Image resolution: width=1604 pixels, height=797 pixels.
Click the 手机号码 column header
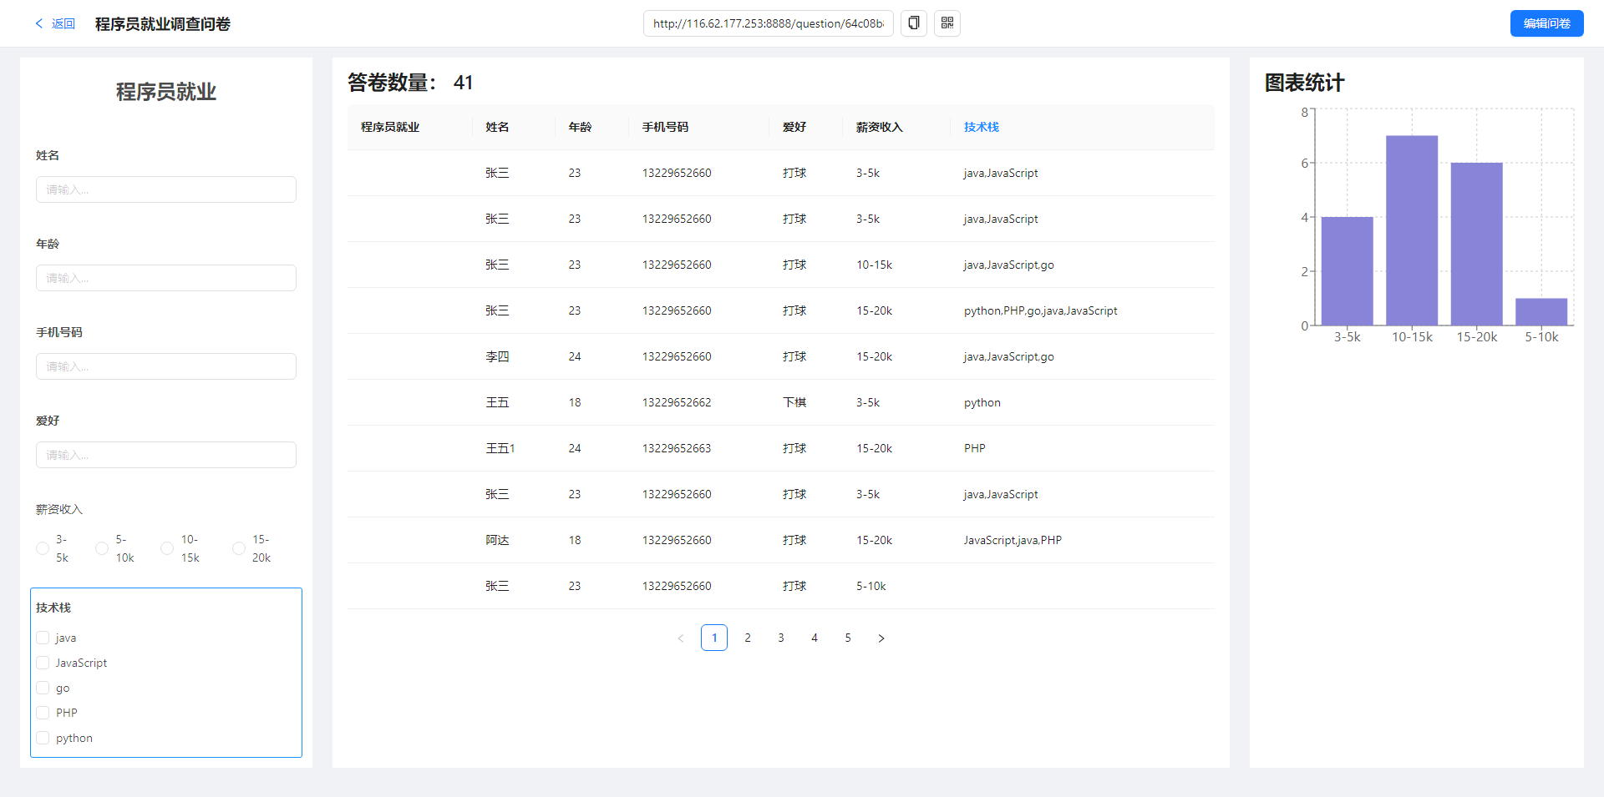click(x=666, y=127)
